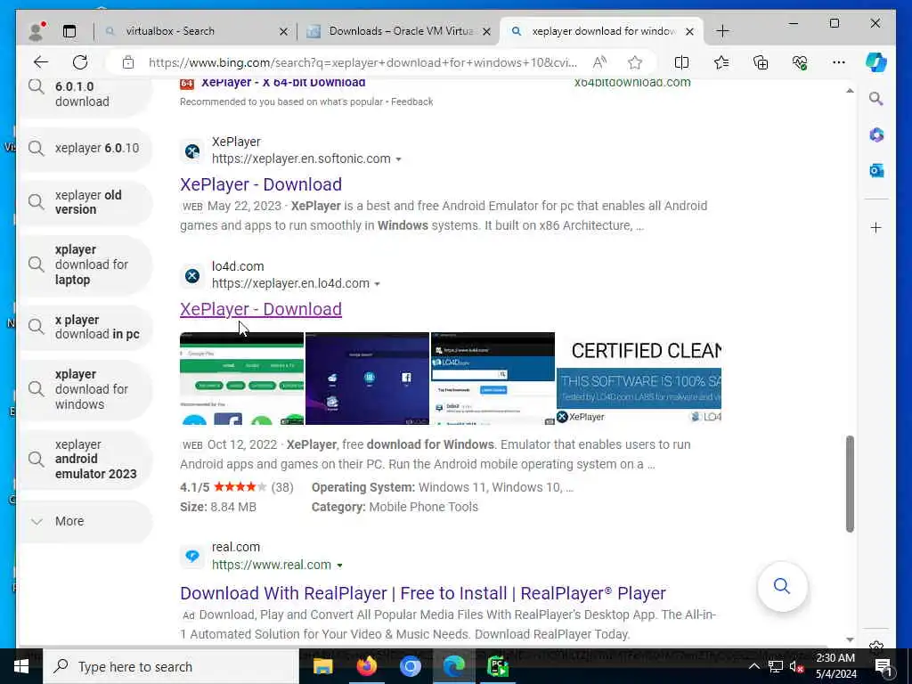Open the Microsoft 365 sidebar icon

[x=876, y=135]
